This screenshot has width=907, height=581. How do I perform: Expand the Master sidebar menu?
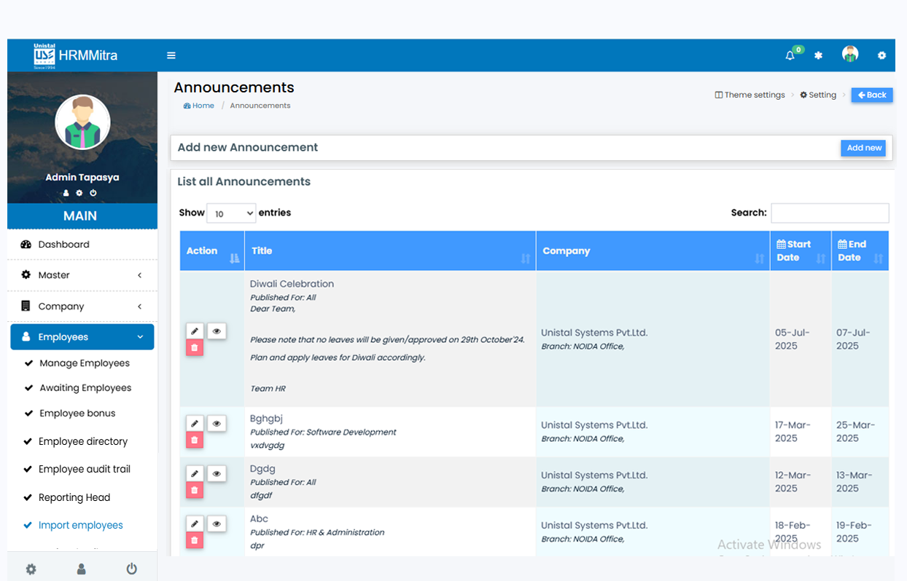[x=82, y=275]
